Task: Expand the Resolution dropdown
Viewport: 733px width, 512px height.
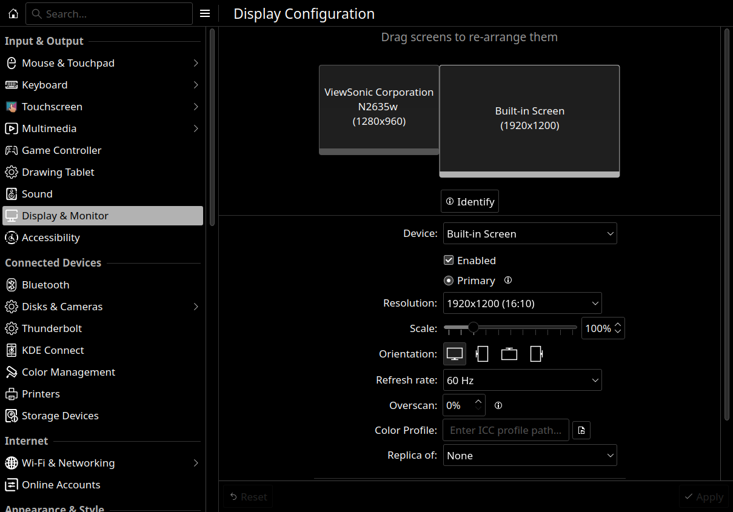Action: 522,303
